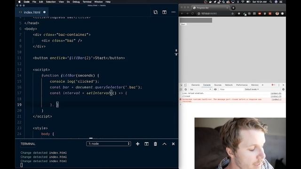Open the index.html editor tab
Viewport: 301px width, 169px height.
(32, 12)
